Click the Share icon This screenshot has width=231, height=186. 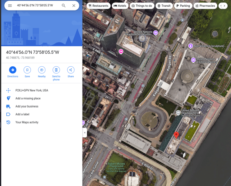pos(71,70)
